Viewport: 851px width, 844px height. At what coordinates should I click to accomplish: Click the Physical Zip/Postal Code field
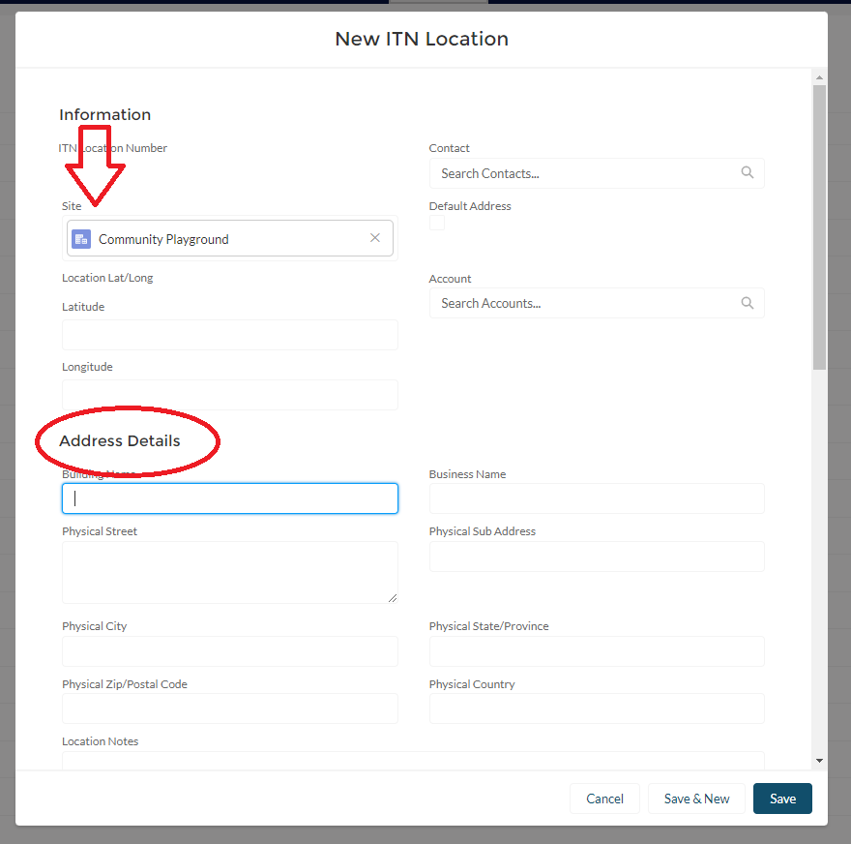[230, 708]
